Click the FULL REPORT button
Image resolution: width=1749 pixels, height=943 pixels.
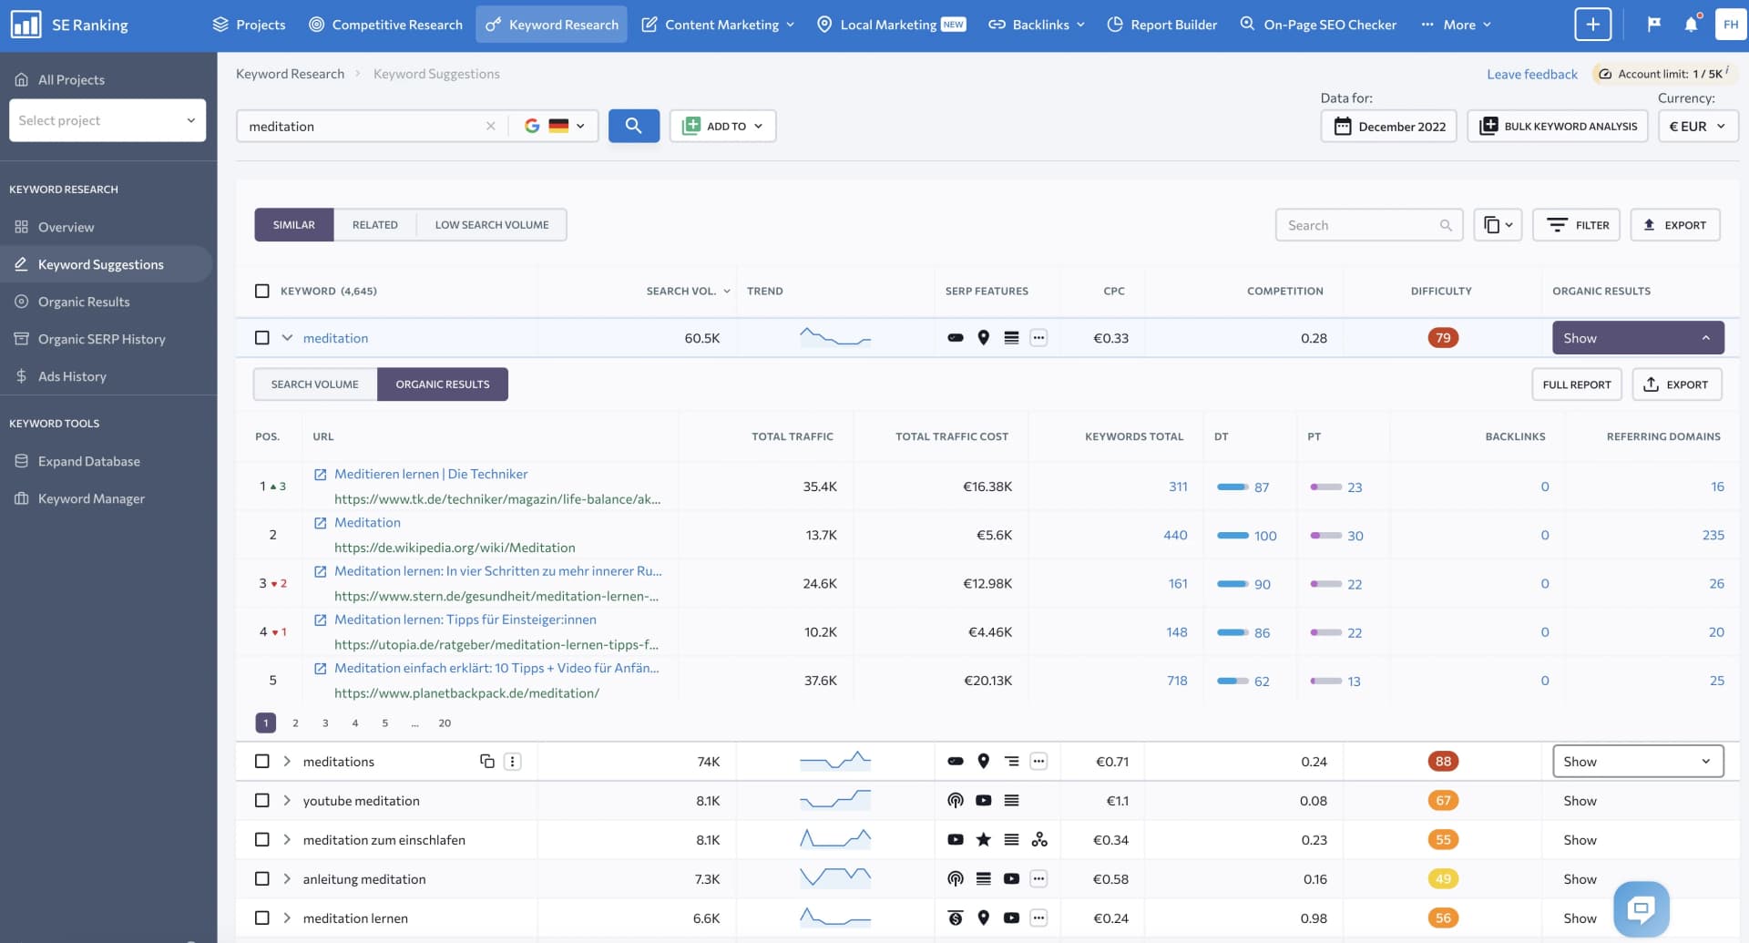point(1577,384)
